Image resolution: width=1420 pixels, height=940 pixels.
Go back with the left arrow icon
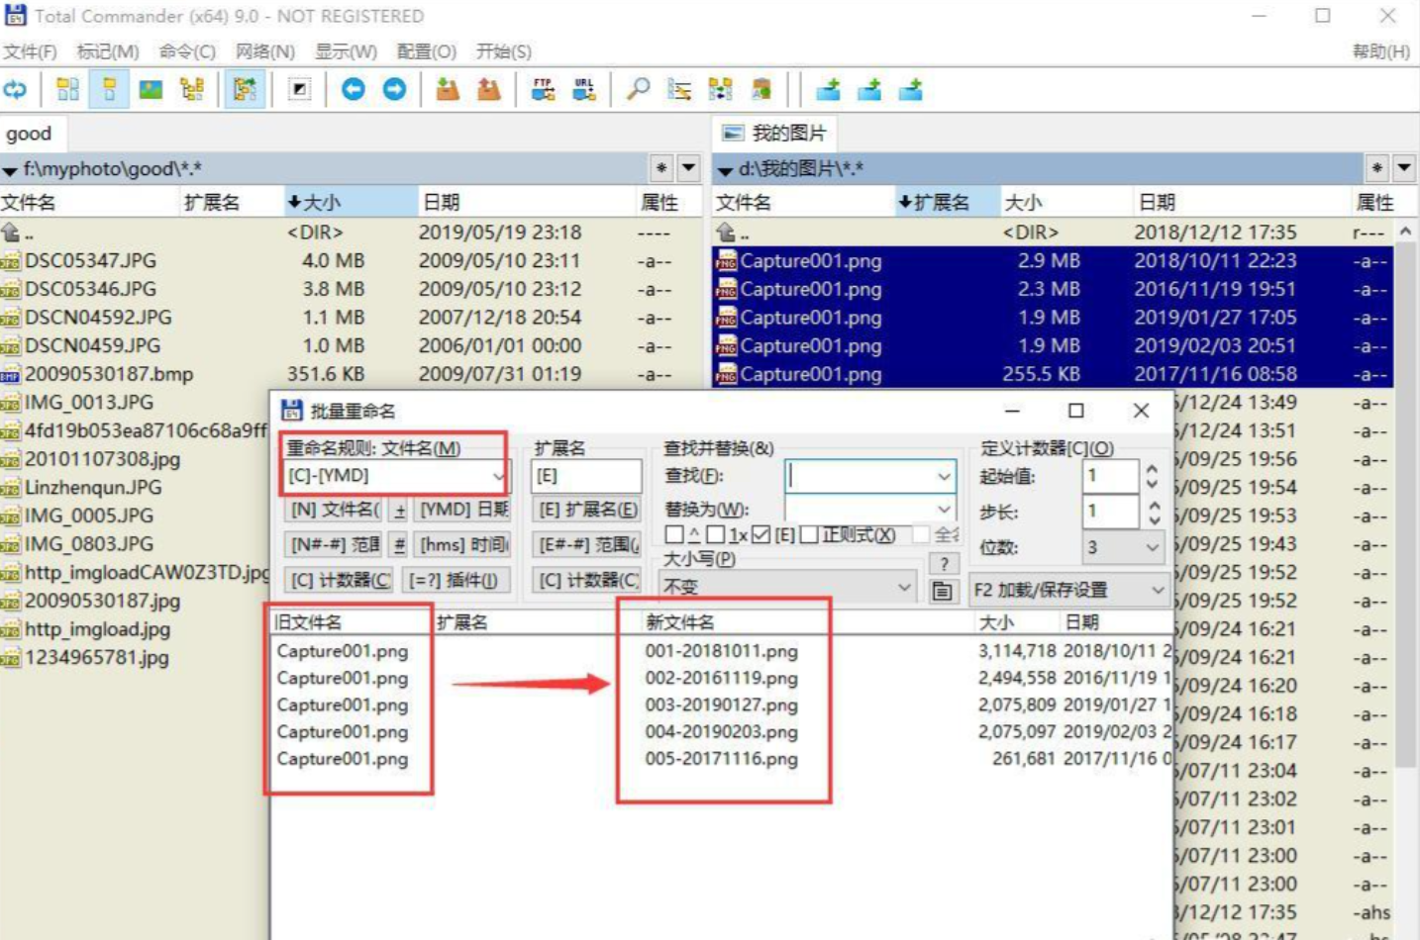pos(353,90)
